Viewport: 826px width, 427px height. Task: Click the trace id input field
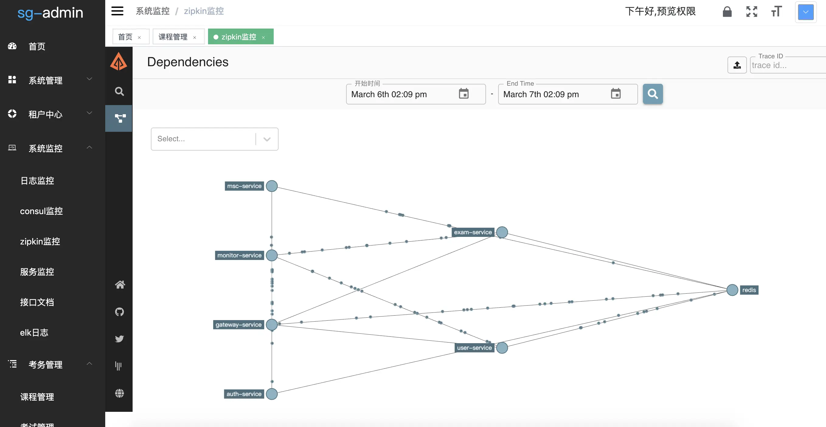[x=787, y=65]
